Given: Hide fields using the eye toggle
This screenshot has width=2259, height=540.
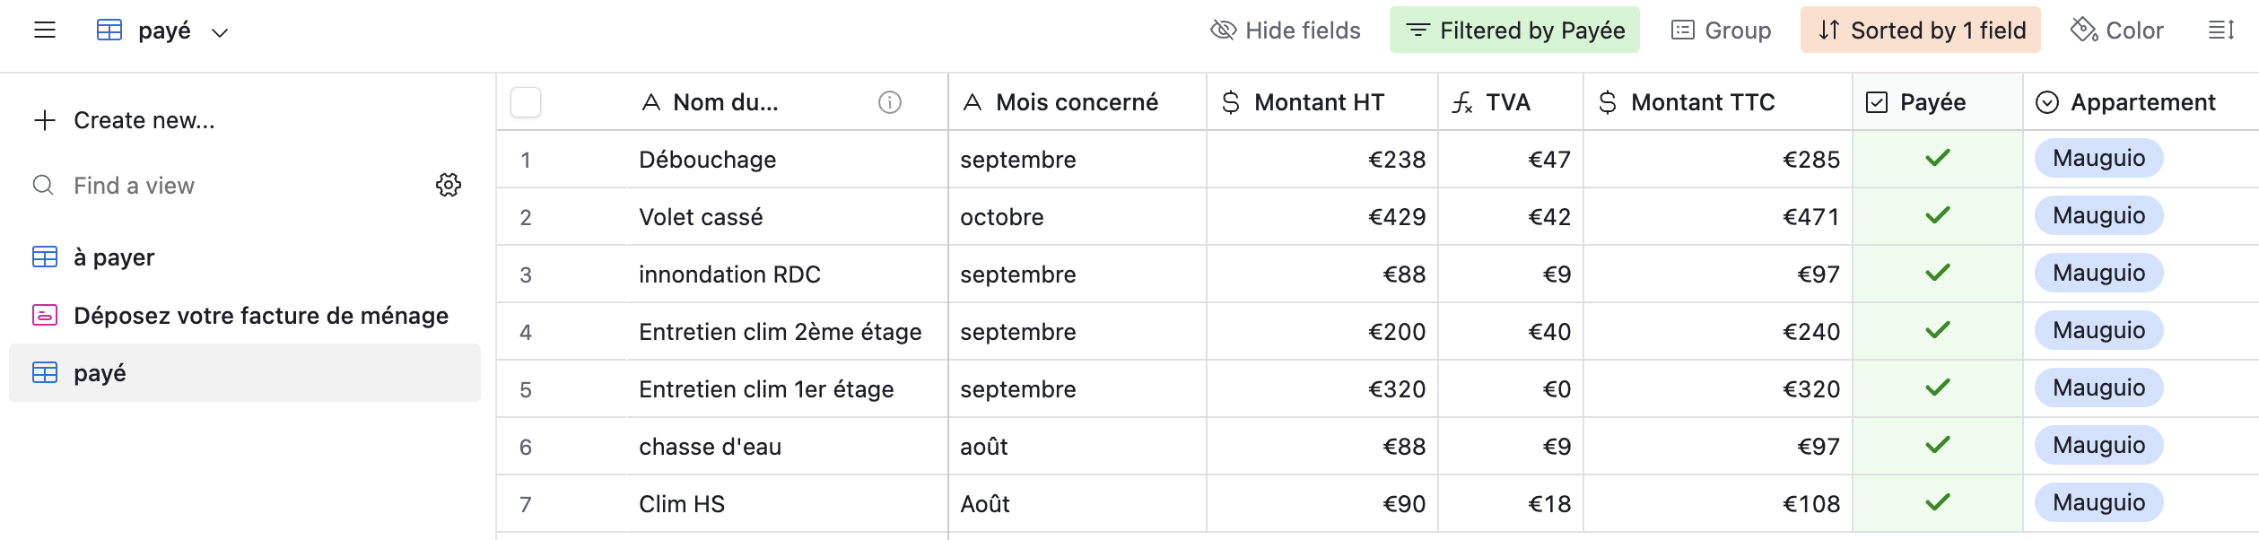Looking at the screenshot, I should [1285, 30].
